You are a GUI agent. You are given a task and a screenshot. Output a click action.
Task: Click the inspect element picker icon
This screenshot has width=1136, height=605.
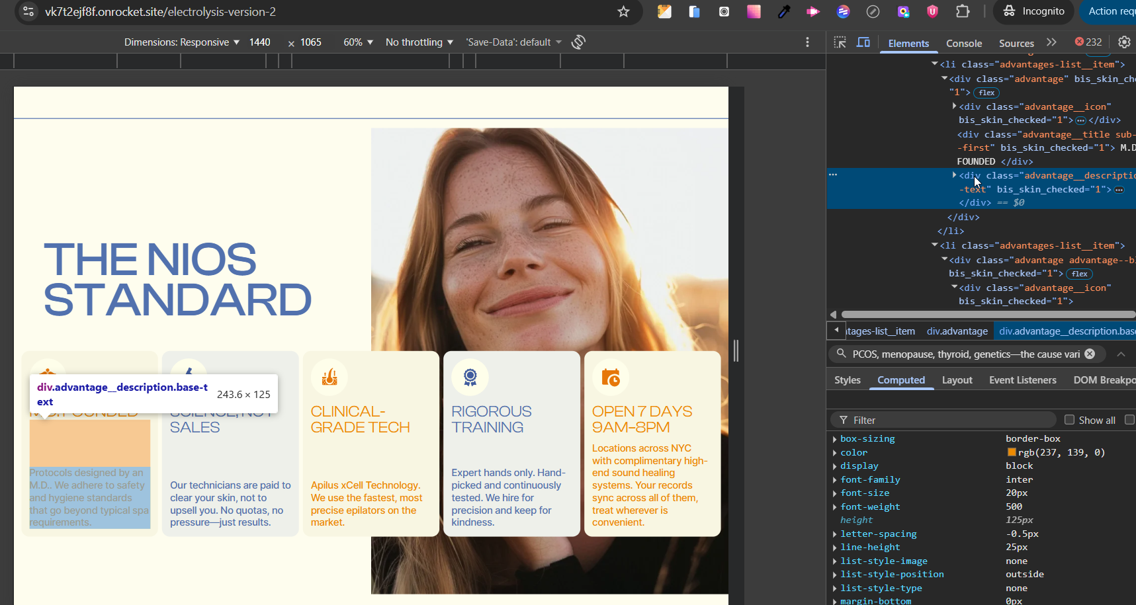(840, 42)
